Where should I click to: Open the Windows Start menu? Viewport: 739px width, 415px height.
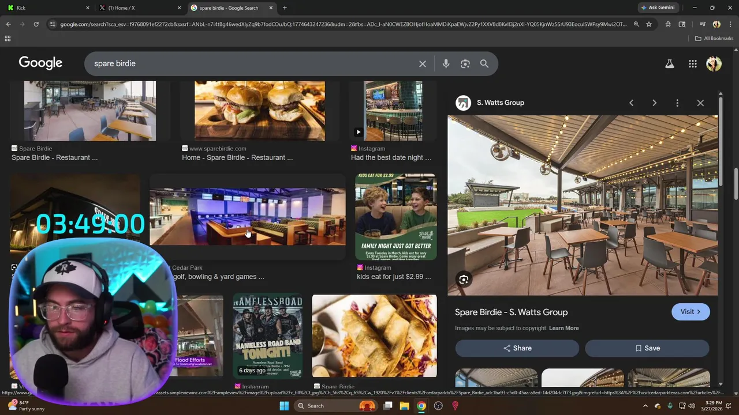[x=284, y=406]
